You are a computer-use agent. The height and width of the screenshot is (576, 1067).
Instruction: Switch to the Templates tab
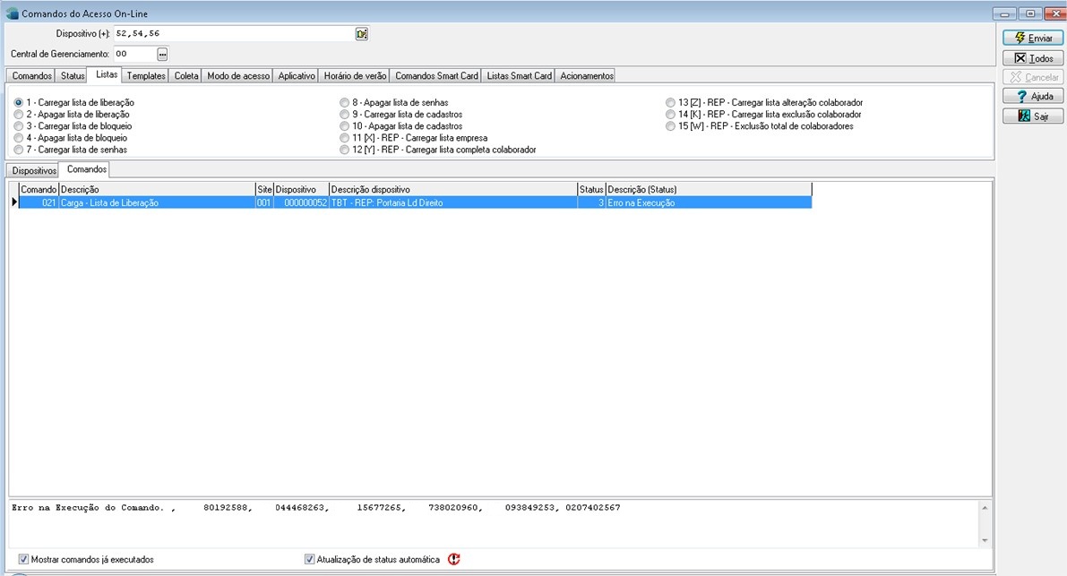click(x=146, y=76)
